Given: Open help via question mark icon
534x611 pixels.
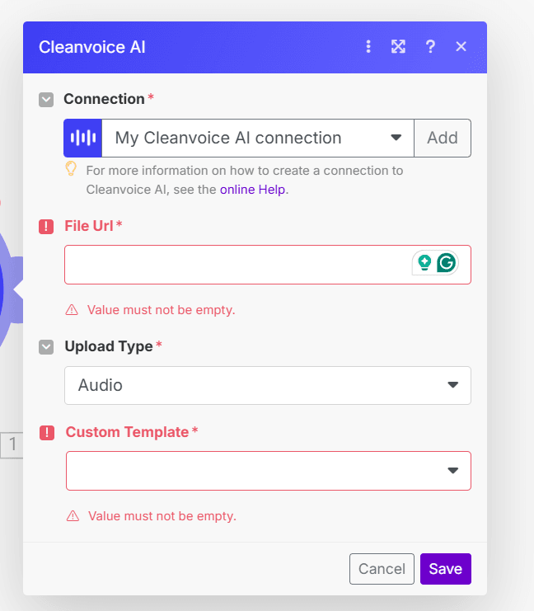Looking at the screenshot, I should [x=430, y=46].
